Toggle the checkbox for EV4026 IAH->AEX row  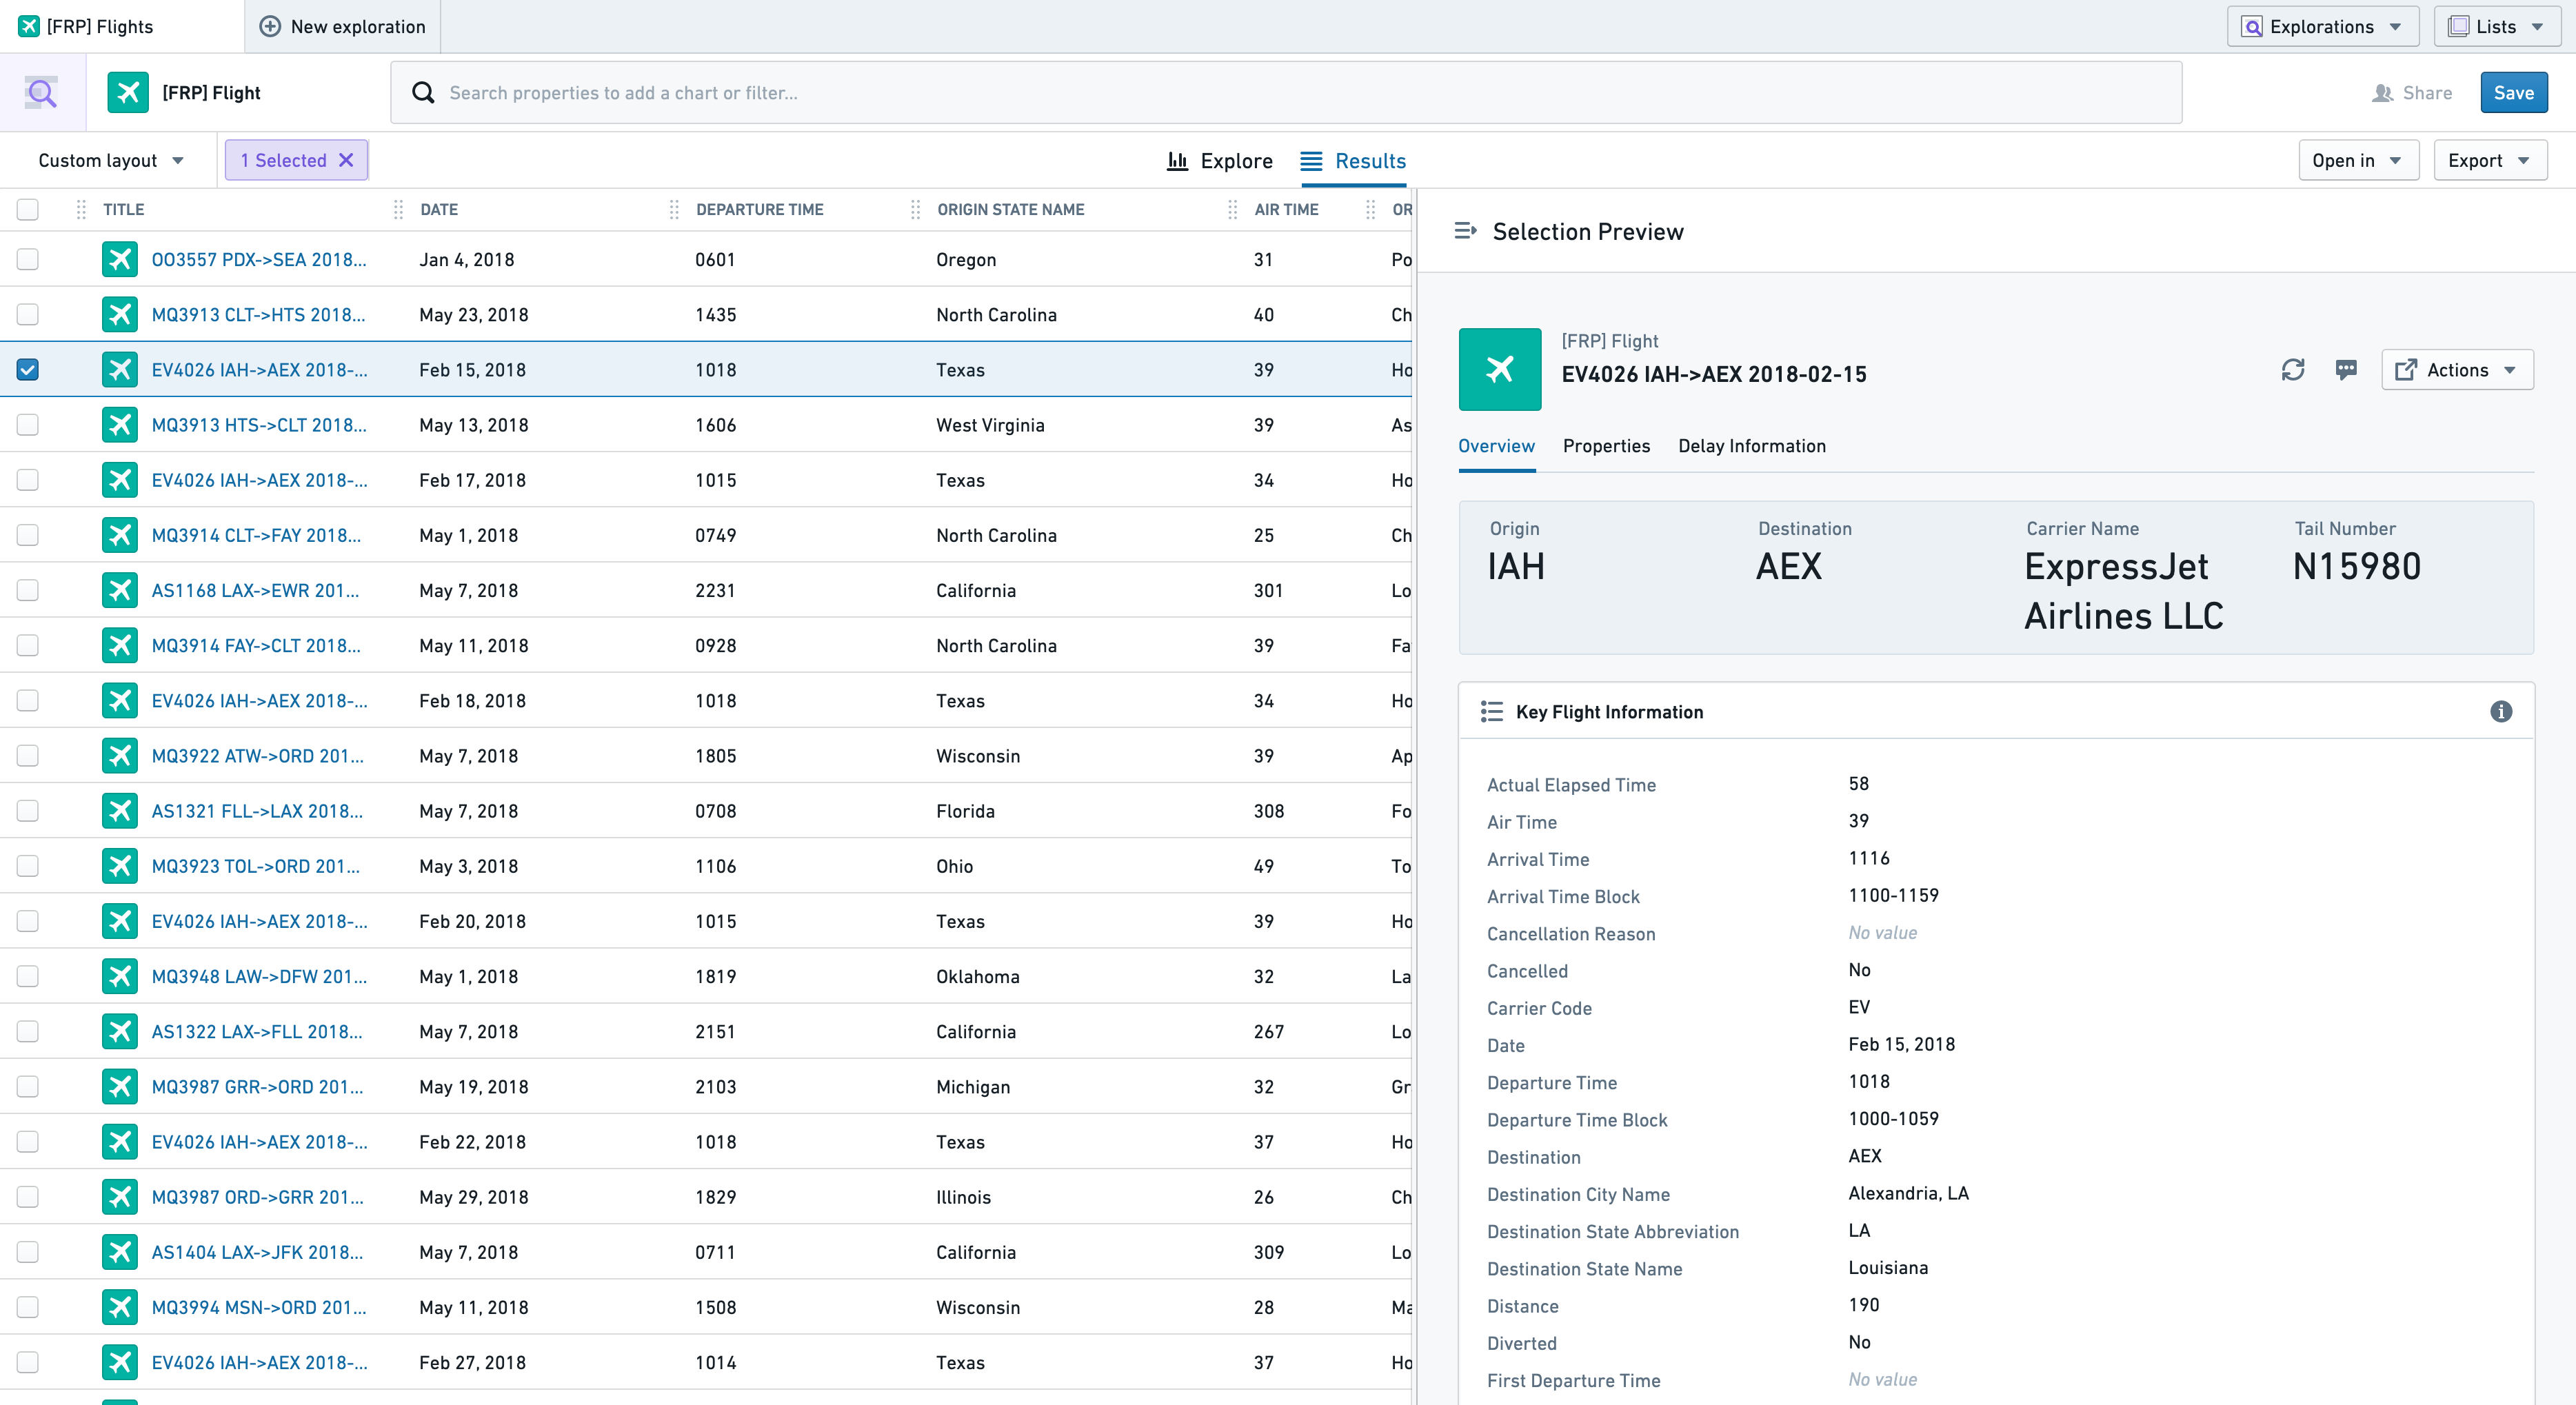[x=30, y=370]
